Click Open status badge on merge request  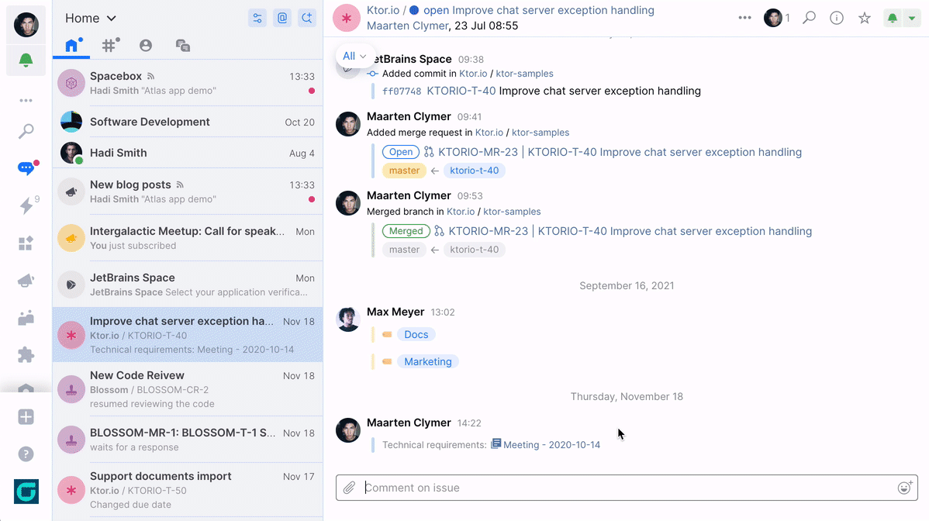400,152
